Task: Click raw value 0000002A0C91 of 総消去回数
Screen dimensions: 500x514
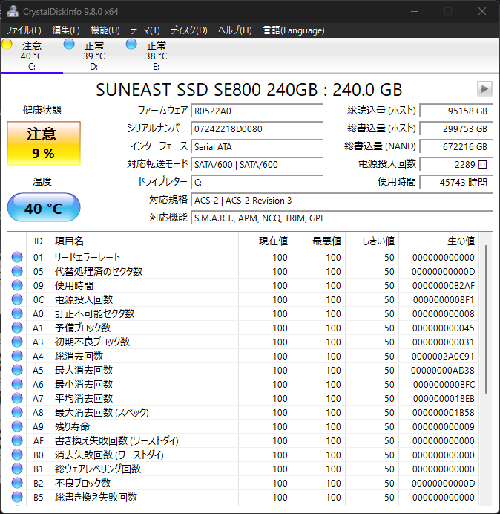Action: click(443, 356)
